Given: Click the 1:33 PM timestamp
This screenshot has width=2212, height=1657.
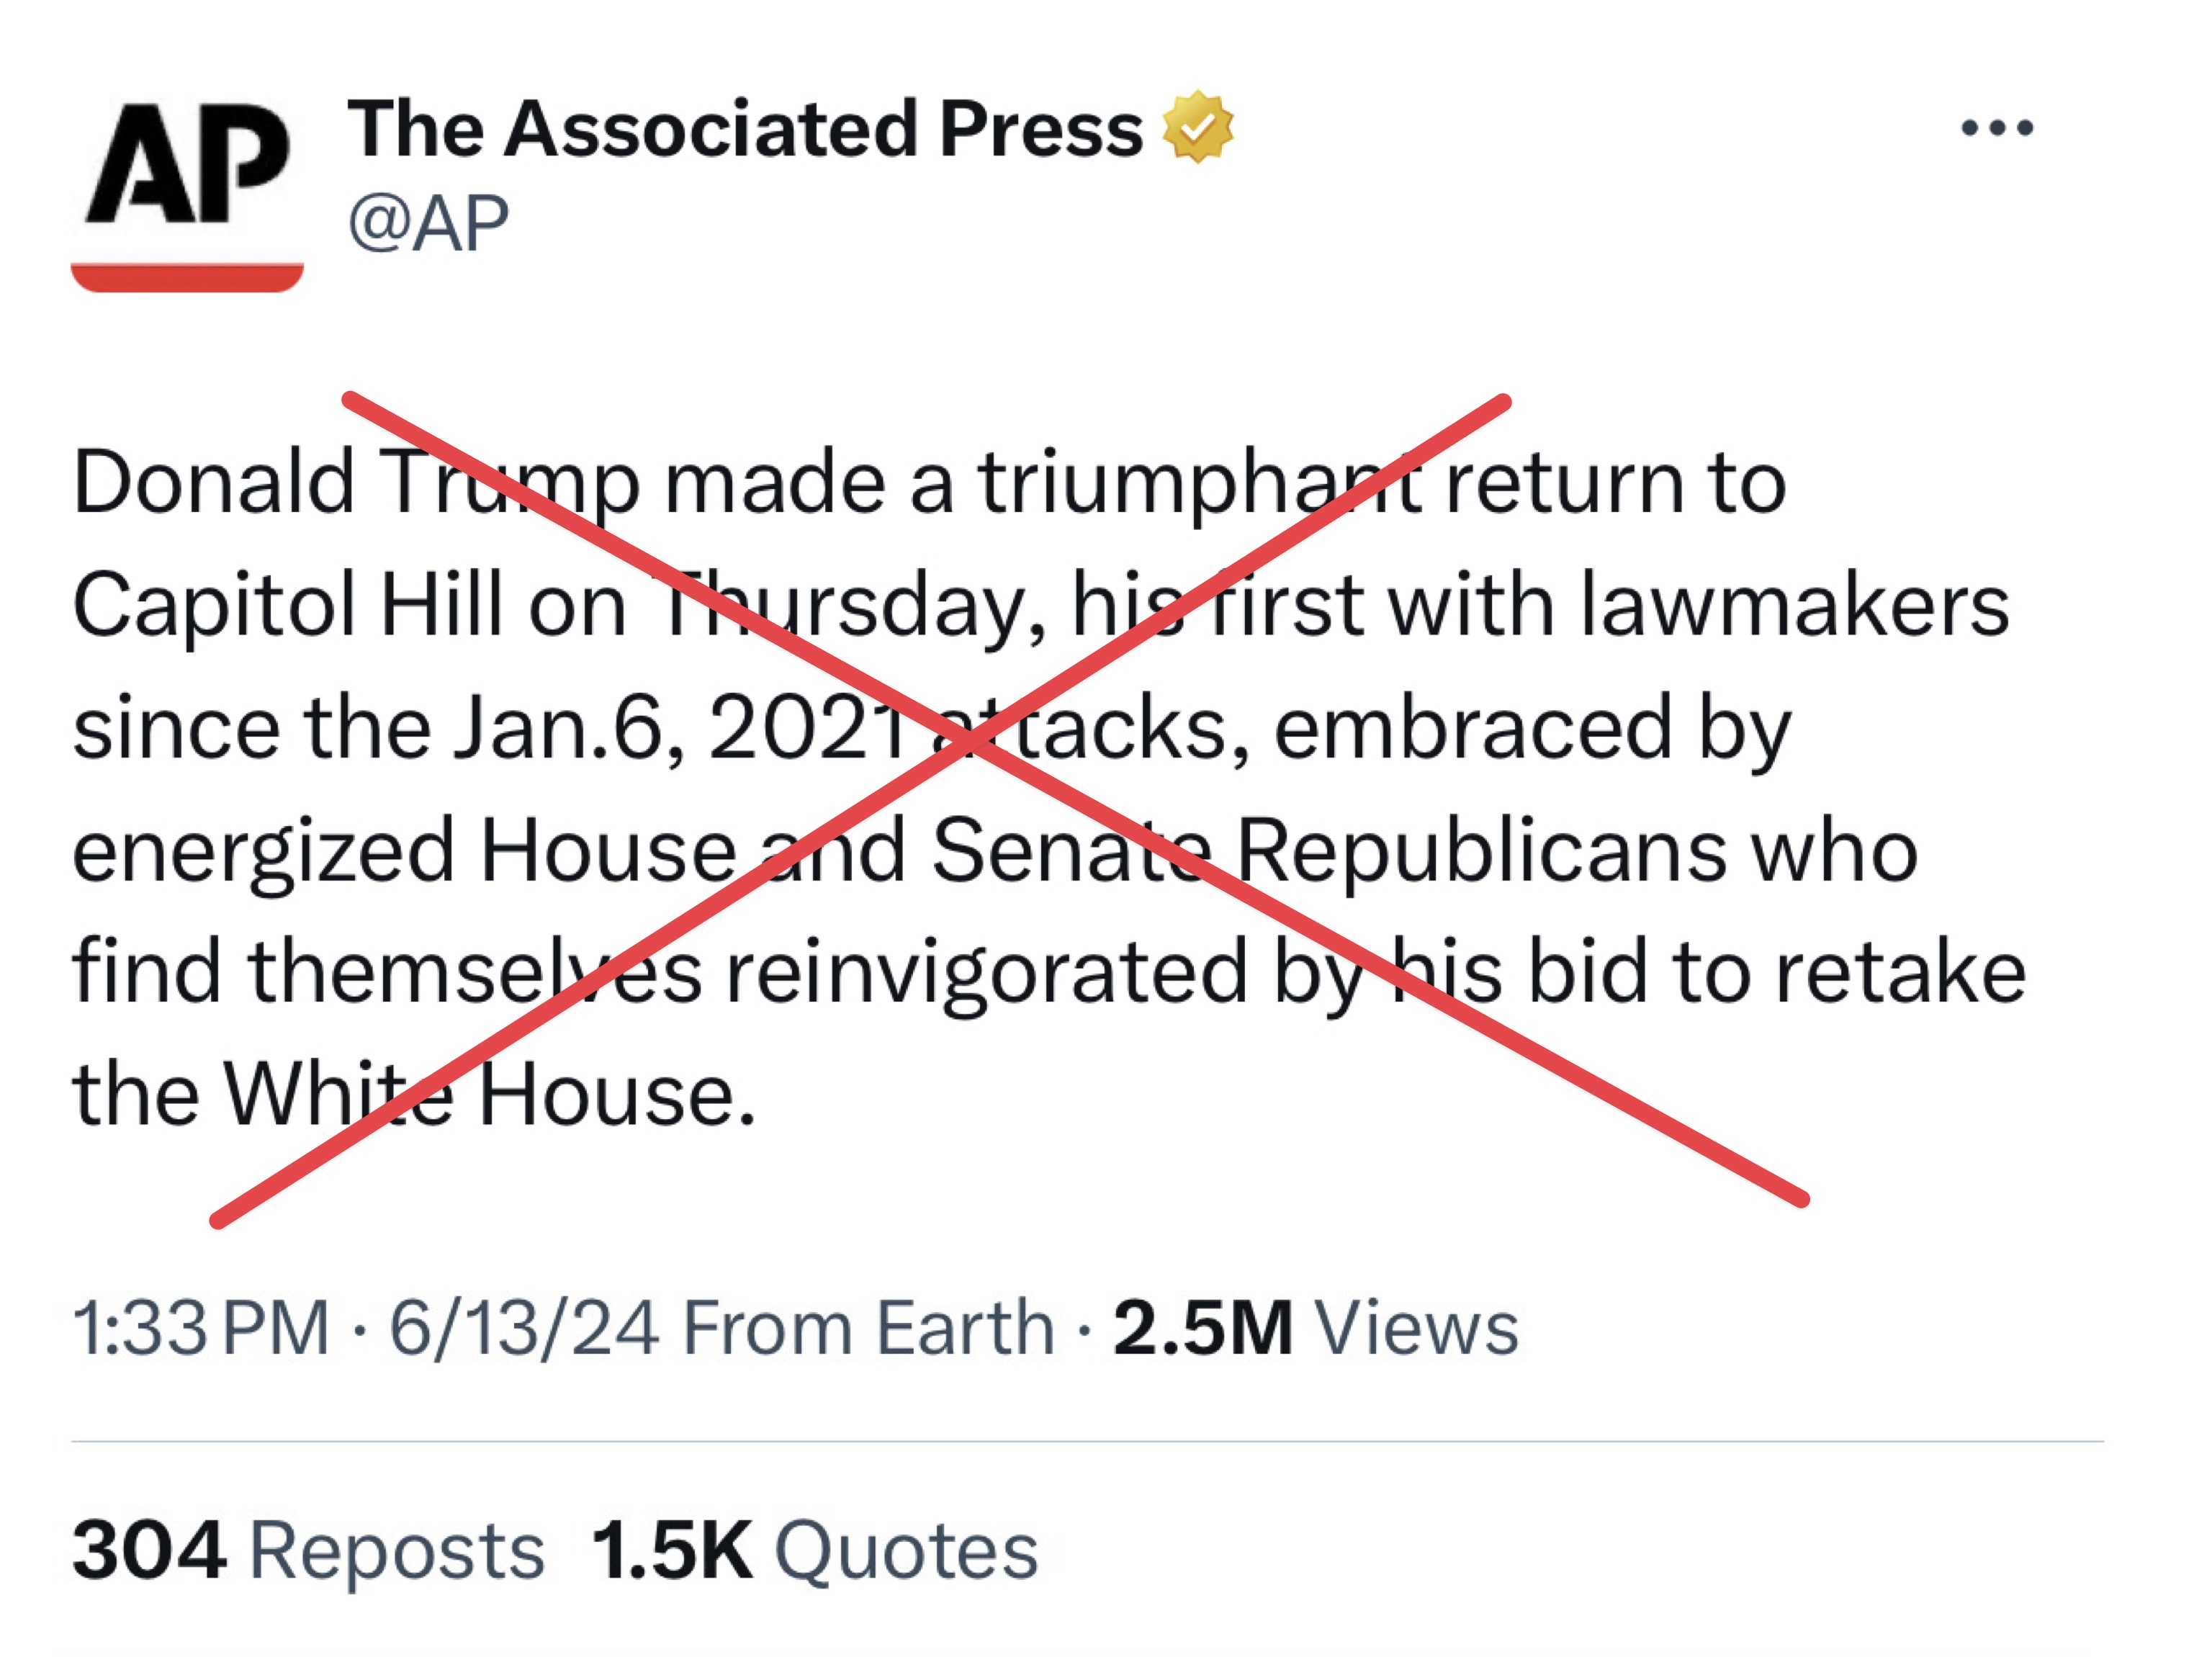Looking at the screenshot, I should [201, 1328].
